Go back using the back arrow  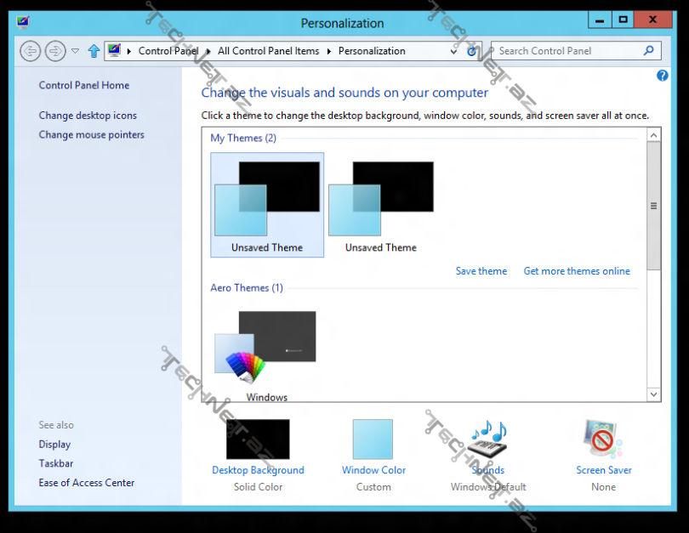pyautogui.click(x=30, y=51)
